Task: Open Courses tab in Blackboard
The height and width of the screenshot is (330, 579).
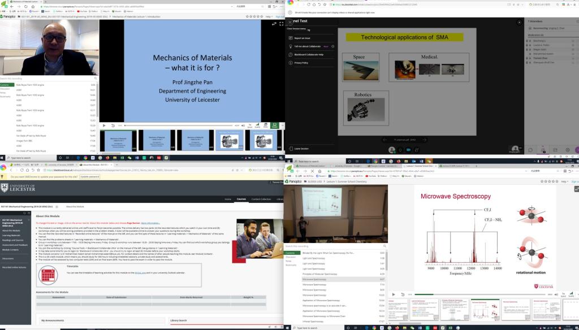Action: pyautogui.click(x=241, y=199)
